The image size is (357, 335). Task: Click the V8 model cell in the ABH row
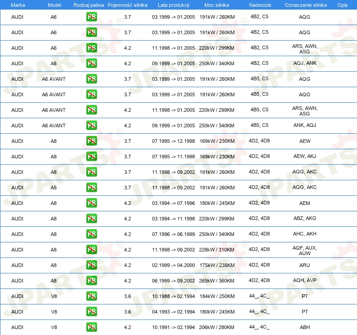(54, 327)
